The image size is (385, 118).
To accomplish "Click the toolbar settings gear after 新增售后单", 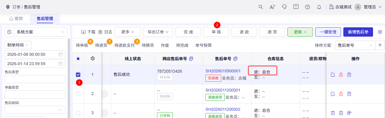I will [x=380, y=32].
